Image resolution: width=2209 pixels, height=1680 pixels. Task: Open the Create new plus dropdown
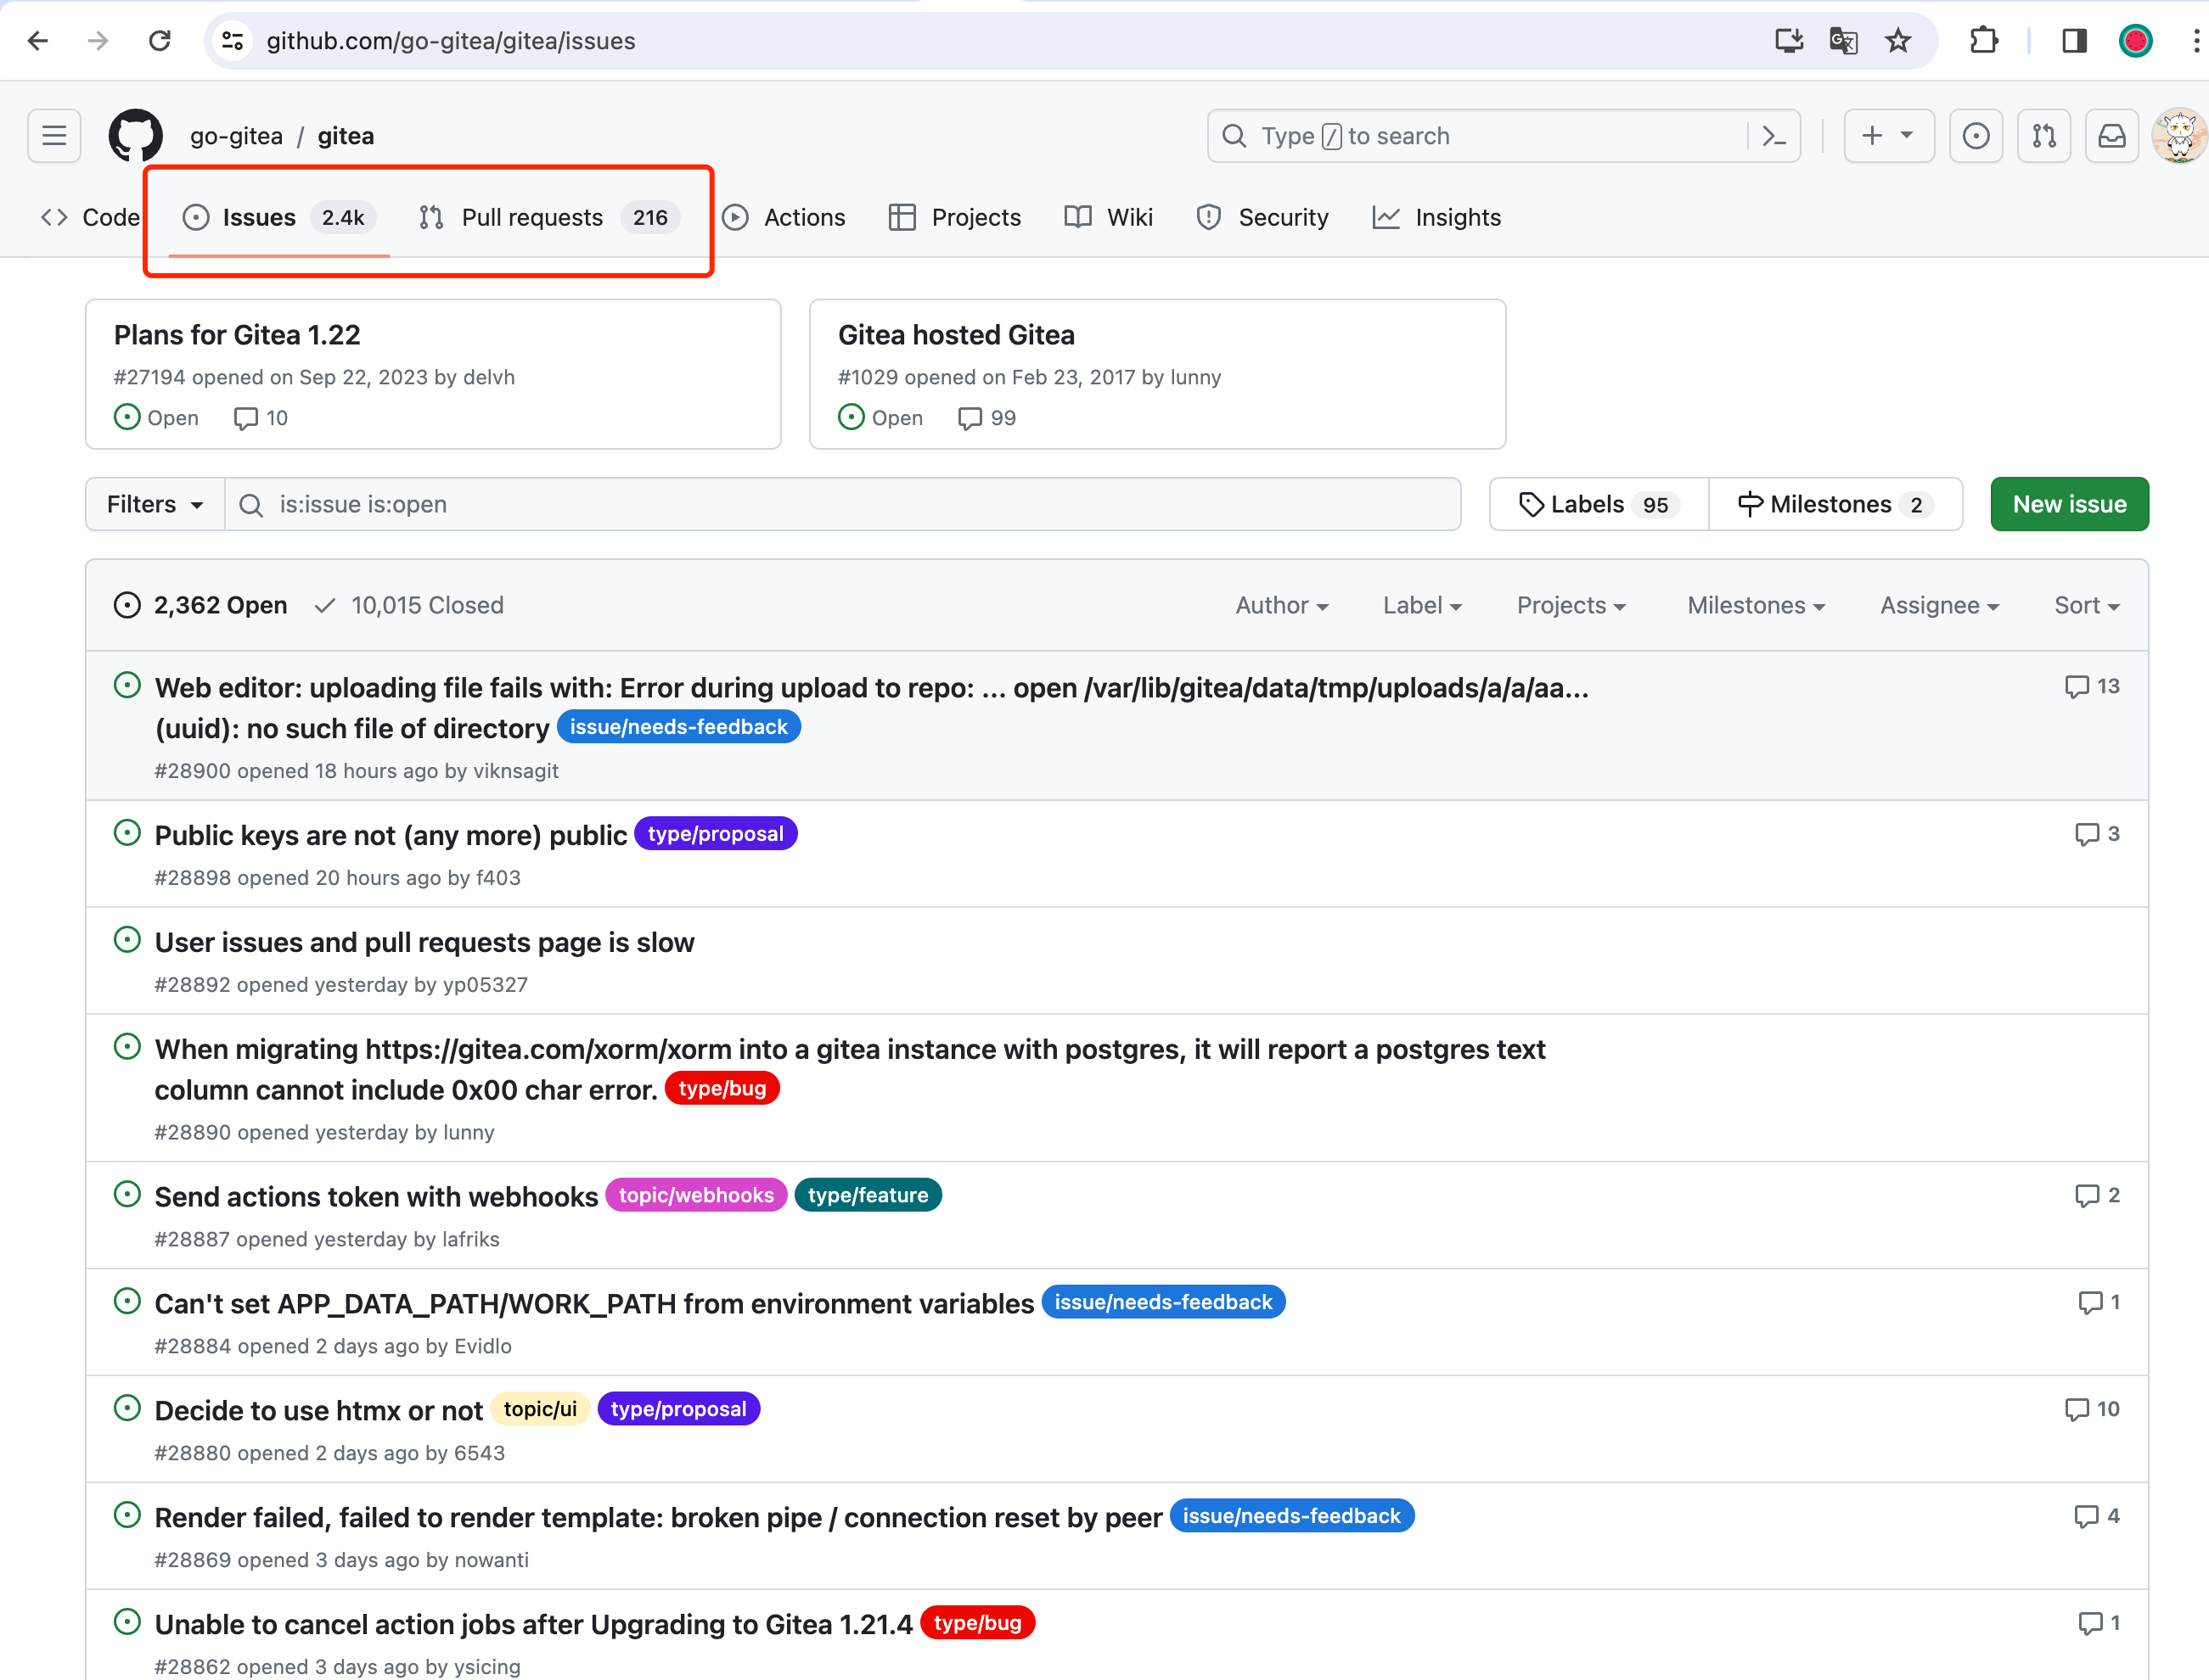pyautogui.click(x=1889, y=136)
